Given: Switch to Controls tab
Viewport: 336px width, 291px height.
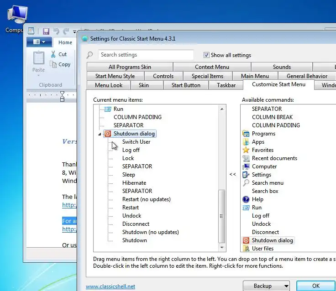Looking at the screenshot, I should [163, 76].
